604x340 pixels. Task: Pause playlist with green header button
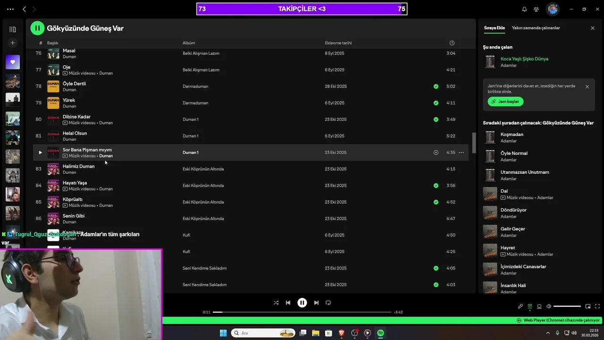pos(37,28)
